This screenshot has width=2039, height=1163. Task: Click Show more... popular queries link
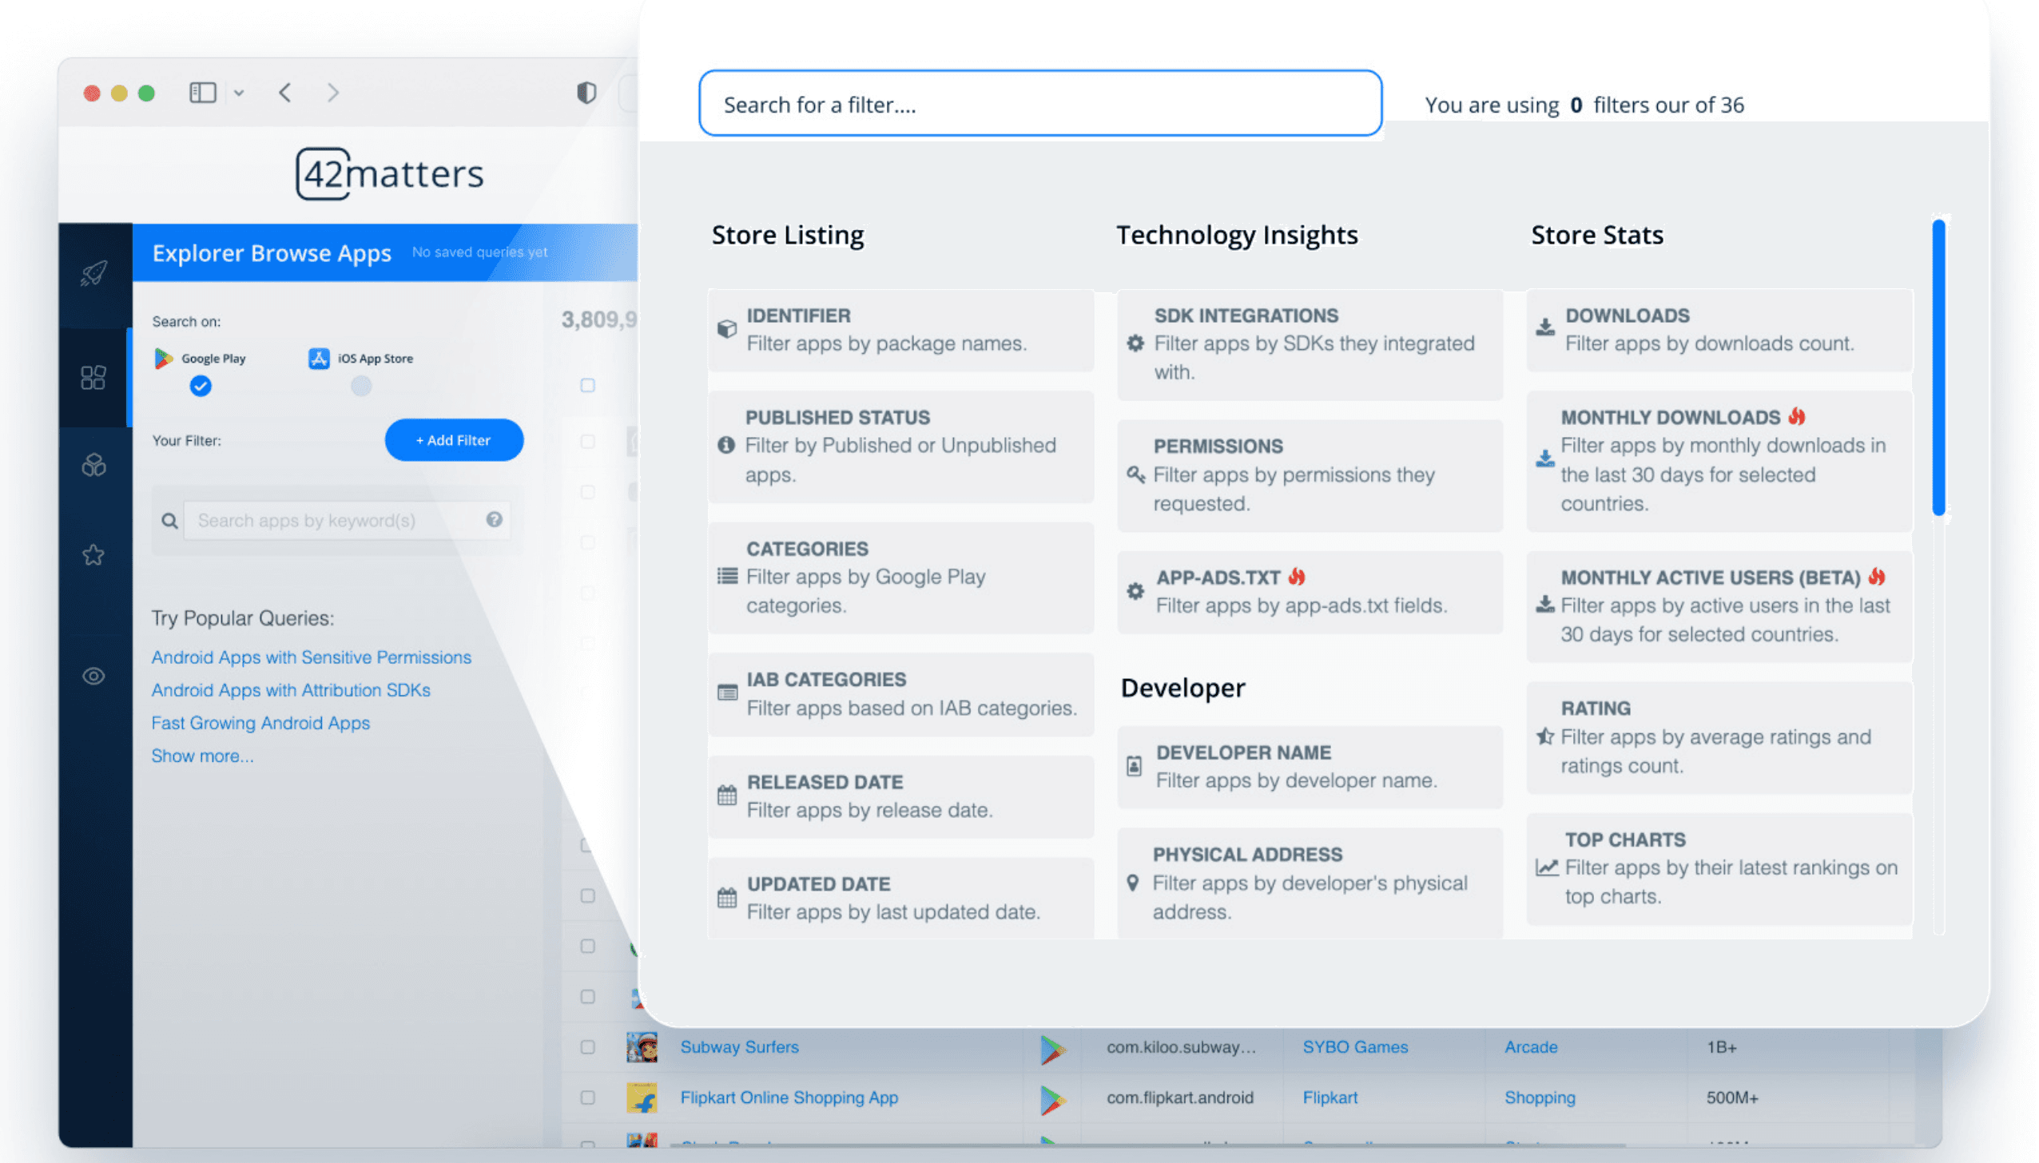[203, 756]
